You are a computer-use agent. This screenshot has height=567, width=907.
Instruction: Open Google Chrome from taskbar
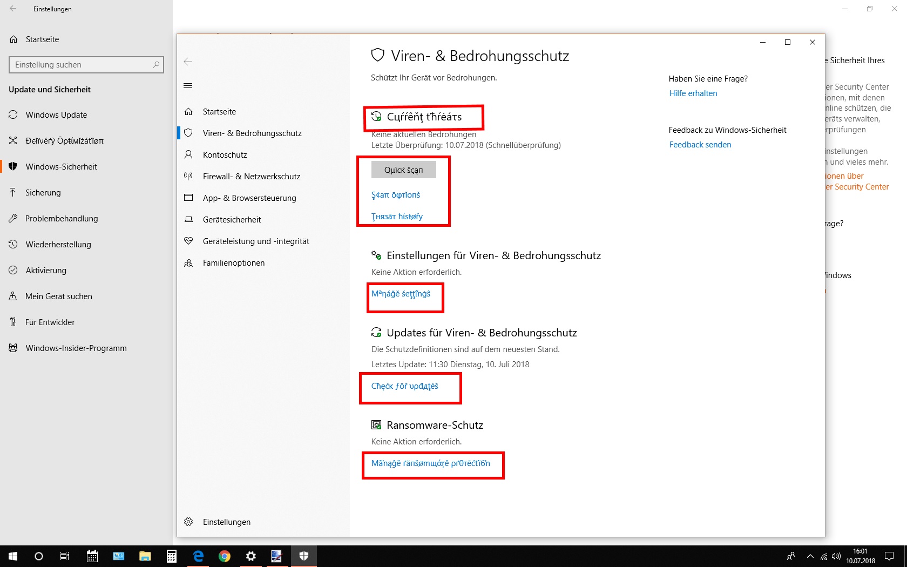(225, 556)
